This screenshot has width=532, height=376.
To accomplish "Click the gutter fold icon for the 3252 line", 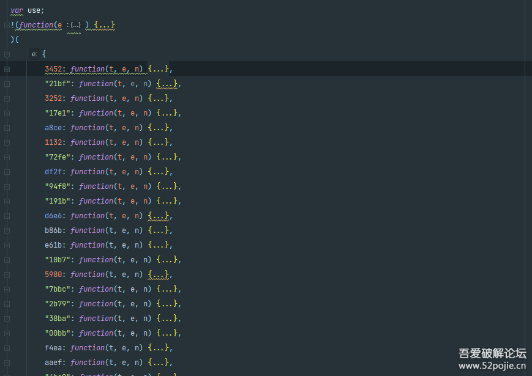I will pos(7,98).
